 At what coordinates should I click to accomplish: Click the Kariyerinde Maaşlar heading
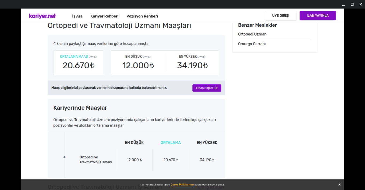click(80, 108)
